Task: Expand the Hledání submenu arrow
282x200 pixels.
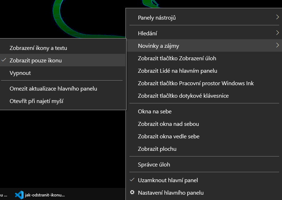Action: [x=277, y=33]
